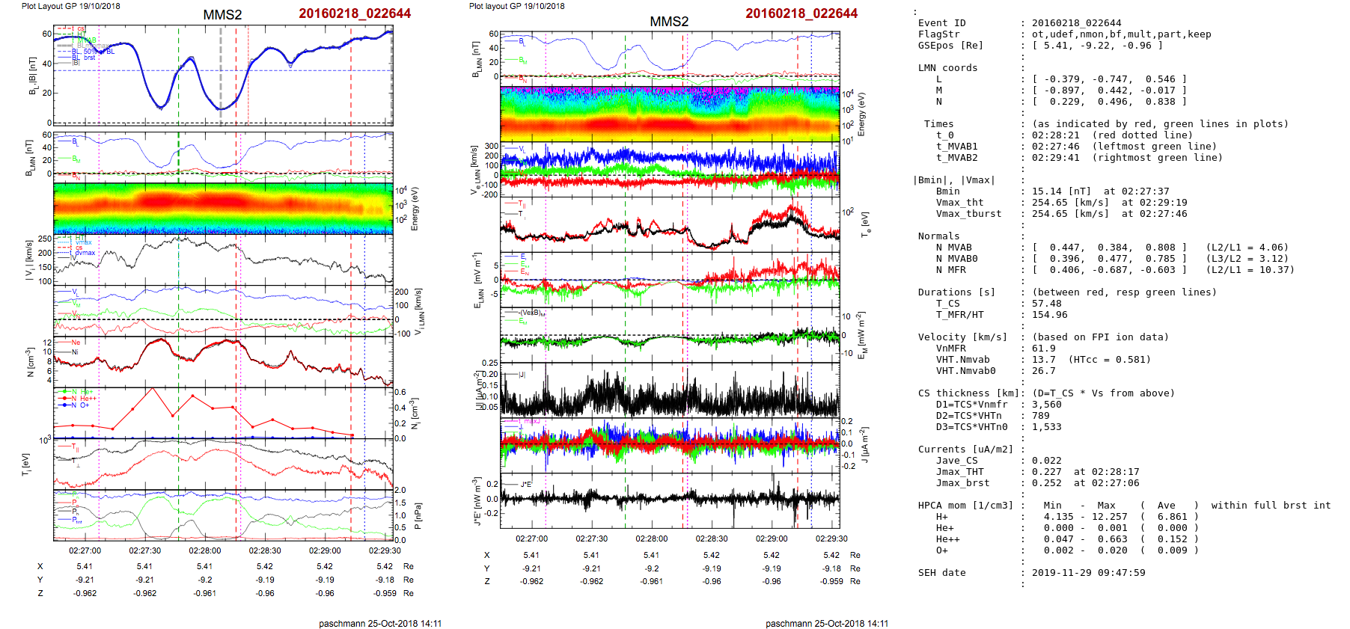
Task: Click the red 20160218_022644 title on the right plot
Action: pos(801,13)
